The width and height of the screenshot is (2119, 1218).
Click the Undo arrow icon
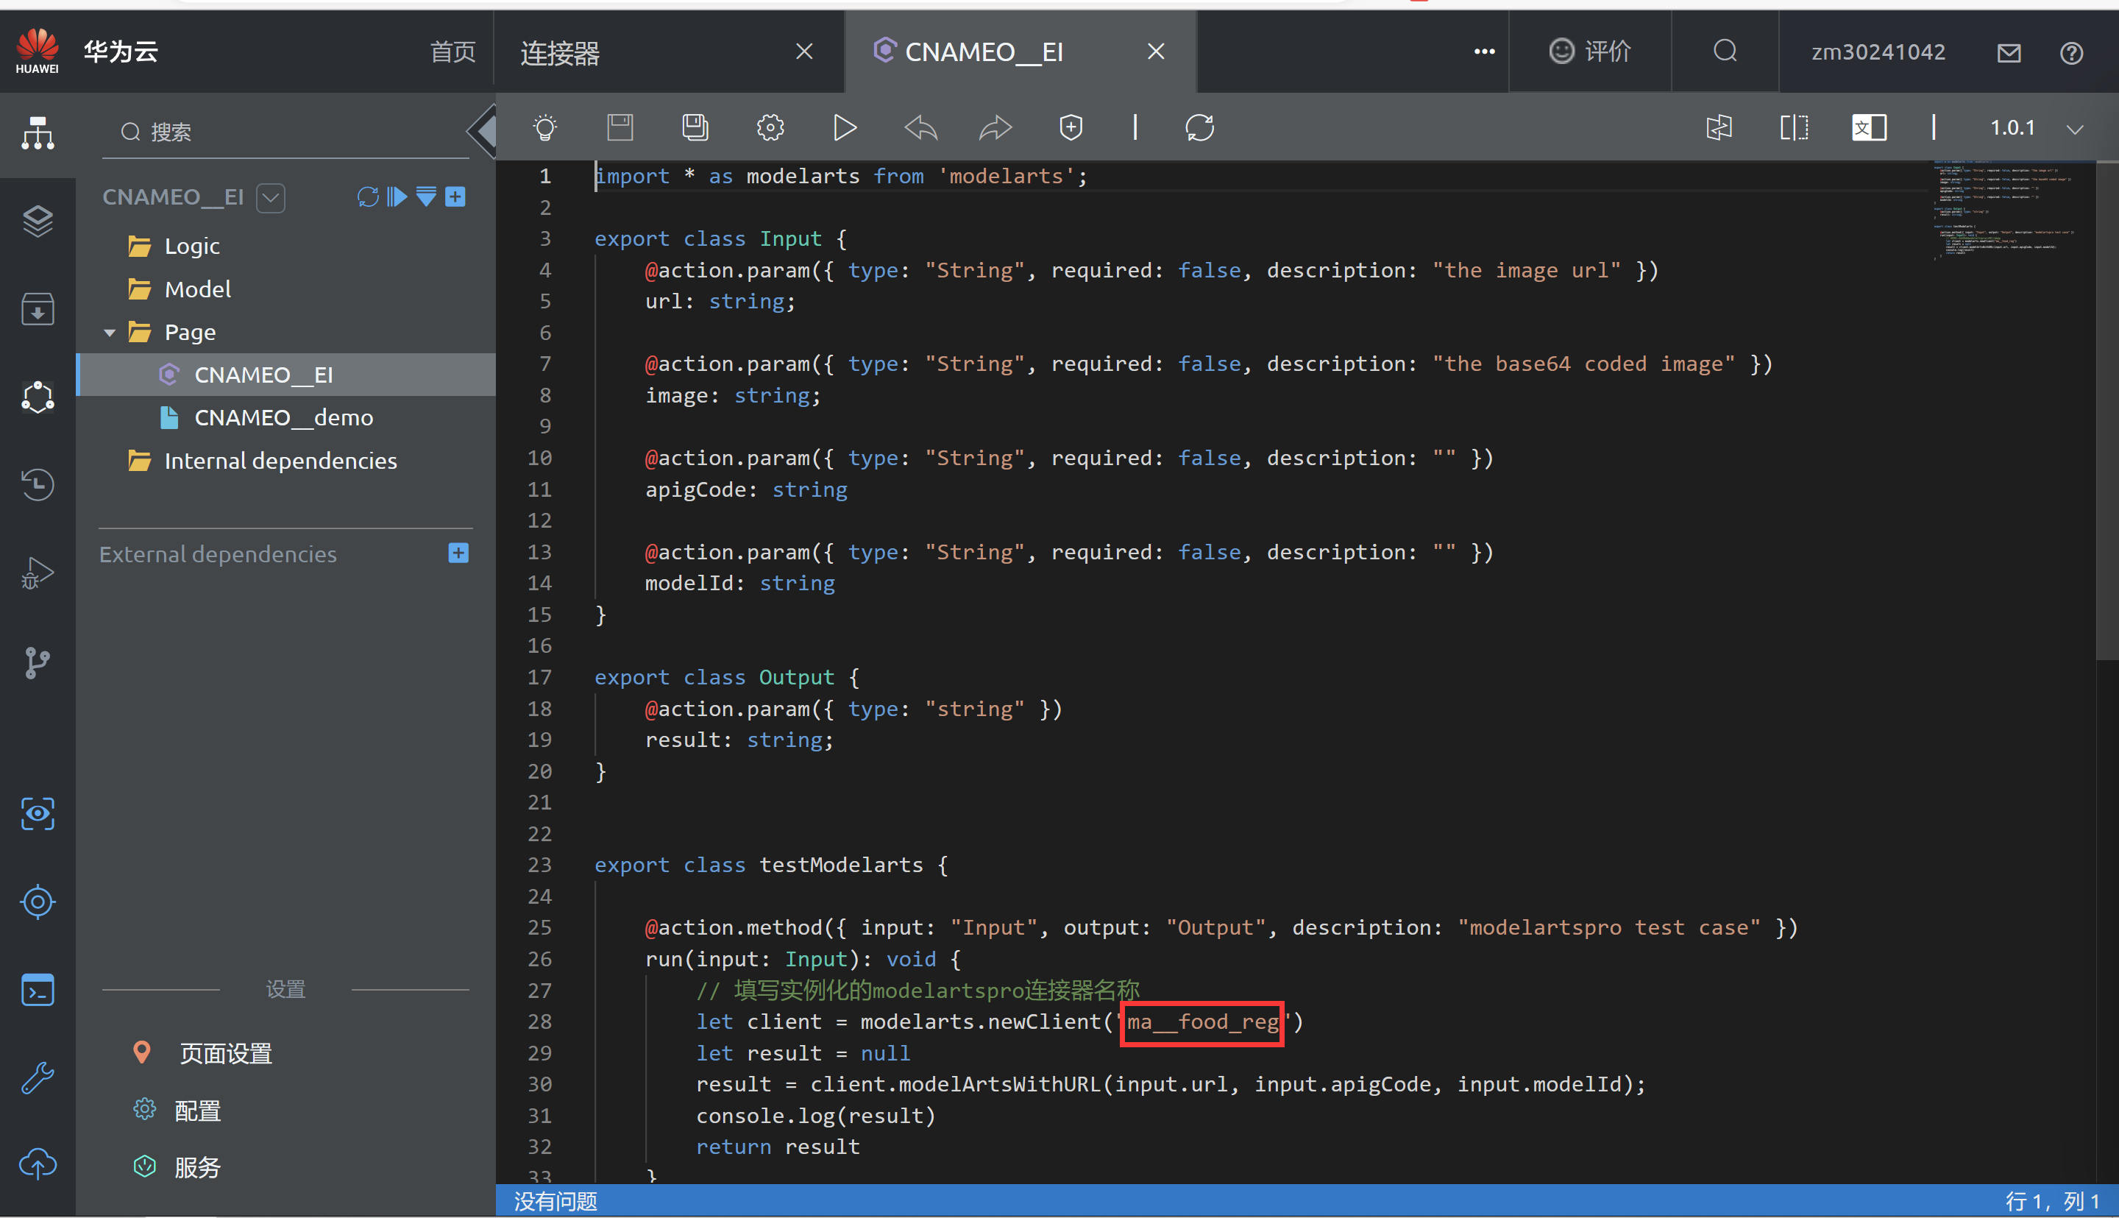point(920,128)
